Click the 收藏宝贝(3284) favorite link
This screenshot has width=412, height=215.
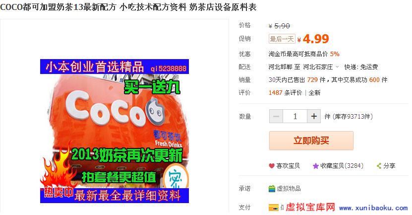coord(342,166)
